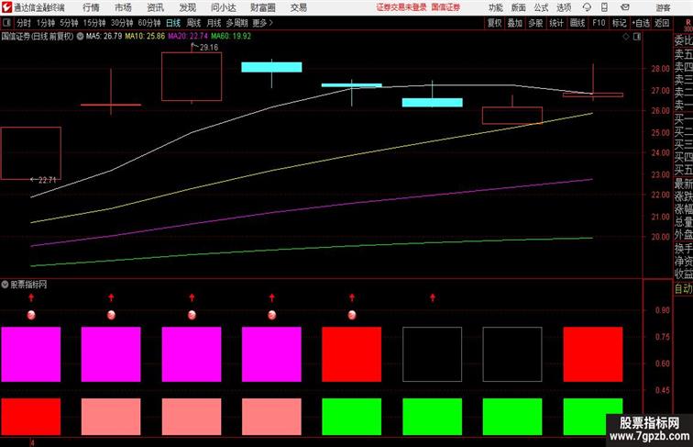The height and width of the screenshot is (447, 693).
Task: Open the customer service headset icon
Action: [x=587, y=7]
